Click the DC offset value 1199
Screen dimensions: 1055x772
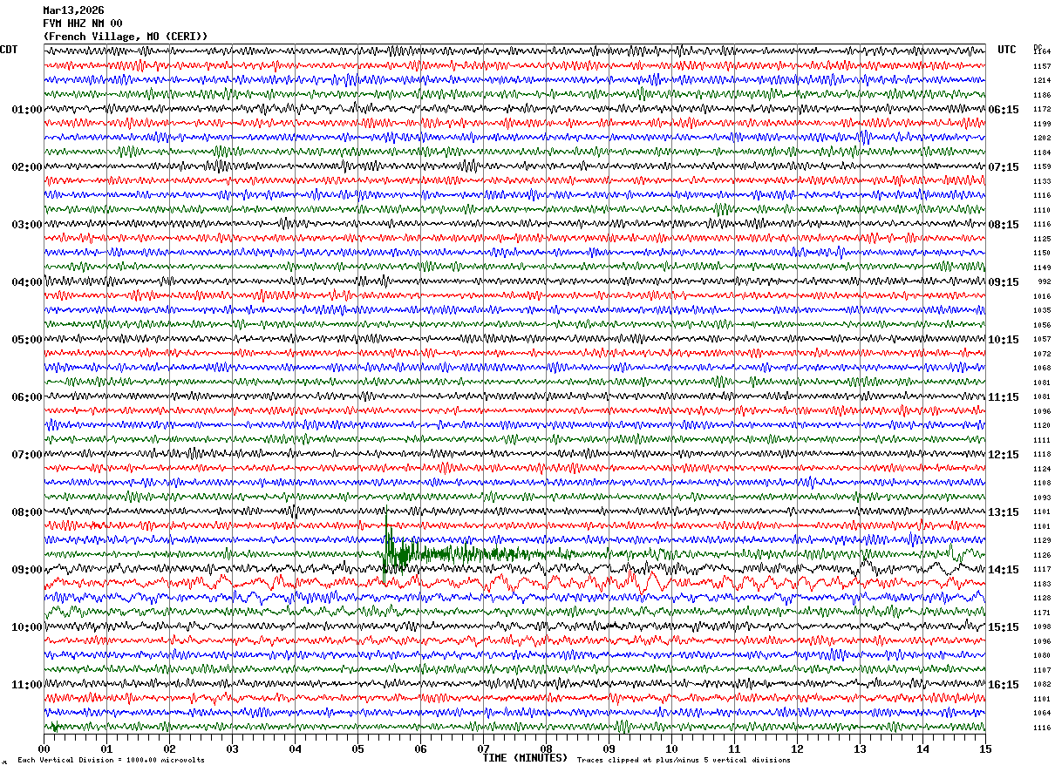(1042, 124)
